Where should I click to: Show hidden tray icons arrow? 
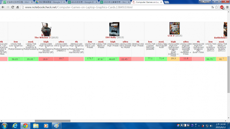point(199,126)
